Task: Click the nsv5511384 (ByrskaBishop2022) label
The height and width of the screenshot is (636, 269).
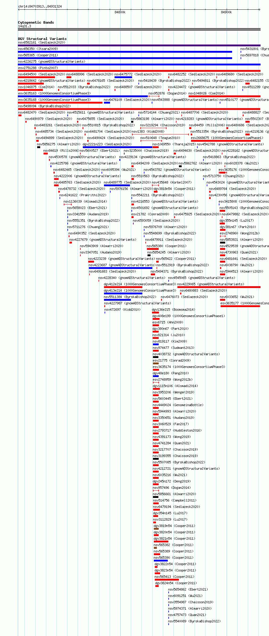Action: point(130,297)
